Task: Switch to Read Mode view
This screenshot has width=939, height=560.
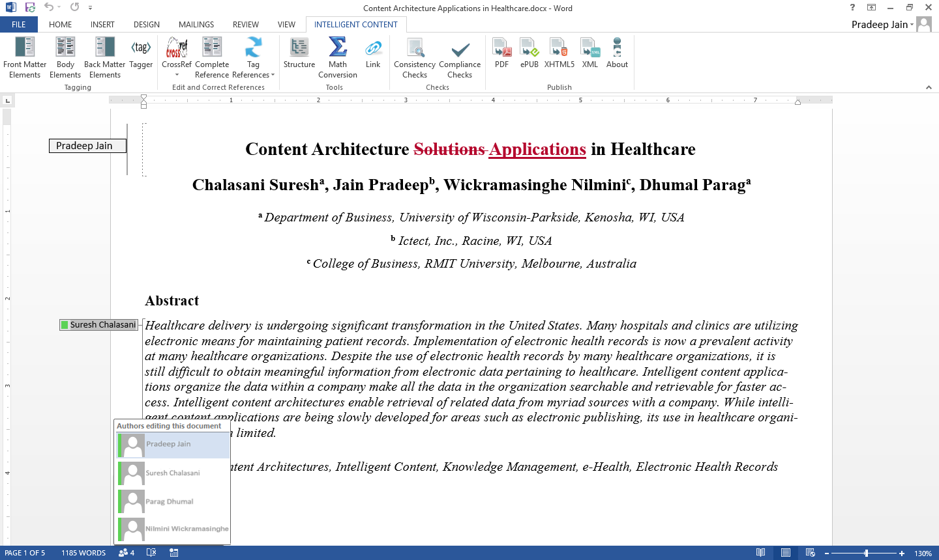Action: tap(760, 553)
